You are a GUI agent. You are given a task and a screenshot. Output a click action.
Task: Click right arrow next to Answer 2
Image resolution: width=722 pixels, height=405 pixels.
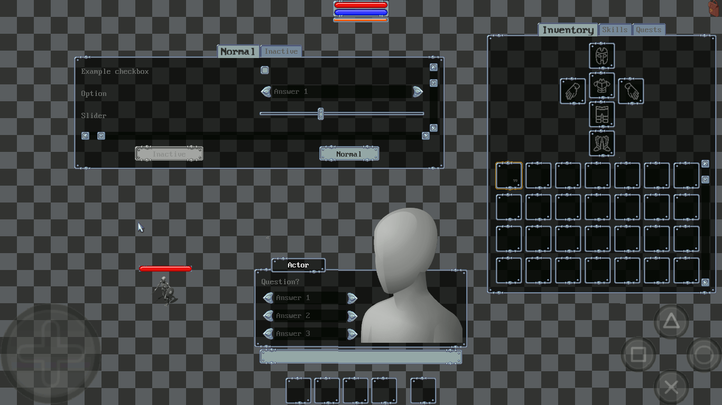(x=352, y=316)
